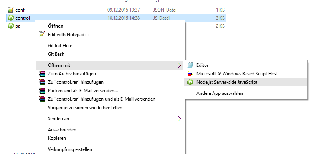Choose Packen und als E-Mail versenden
320x154 pixels.
82,91
